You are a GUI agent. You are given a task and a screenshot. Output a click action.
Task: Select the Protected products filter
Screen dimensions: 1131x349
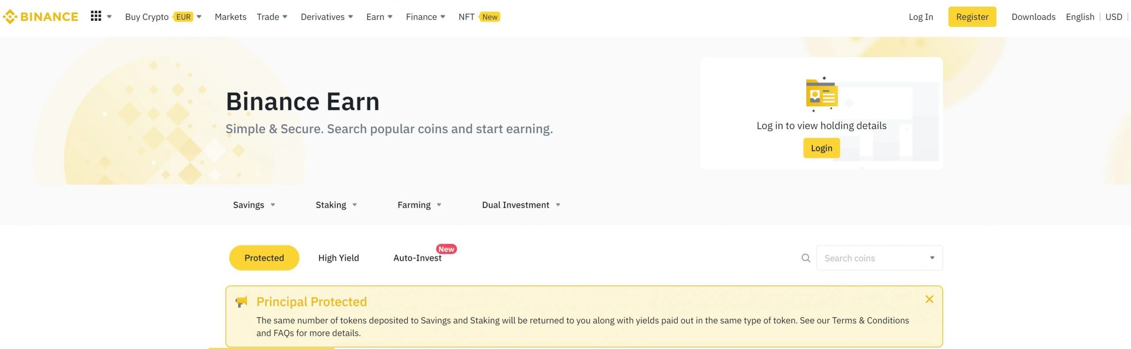point(264,258)
